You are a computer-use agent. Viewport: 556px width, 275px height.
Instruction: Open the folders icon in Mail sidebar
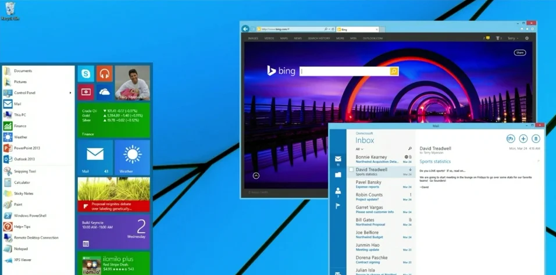(x=338, y=174)
